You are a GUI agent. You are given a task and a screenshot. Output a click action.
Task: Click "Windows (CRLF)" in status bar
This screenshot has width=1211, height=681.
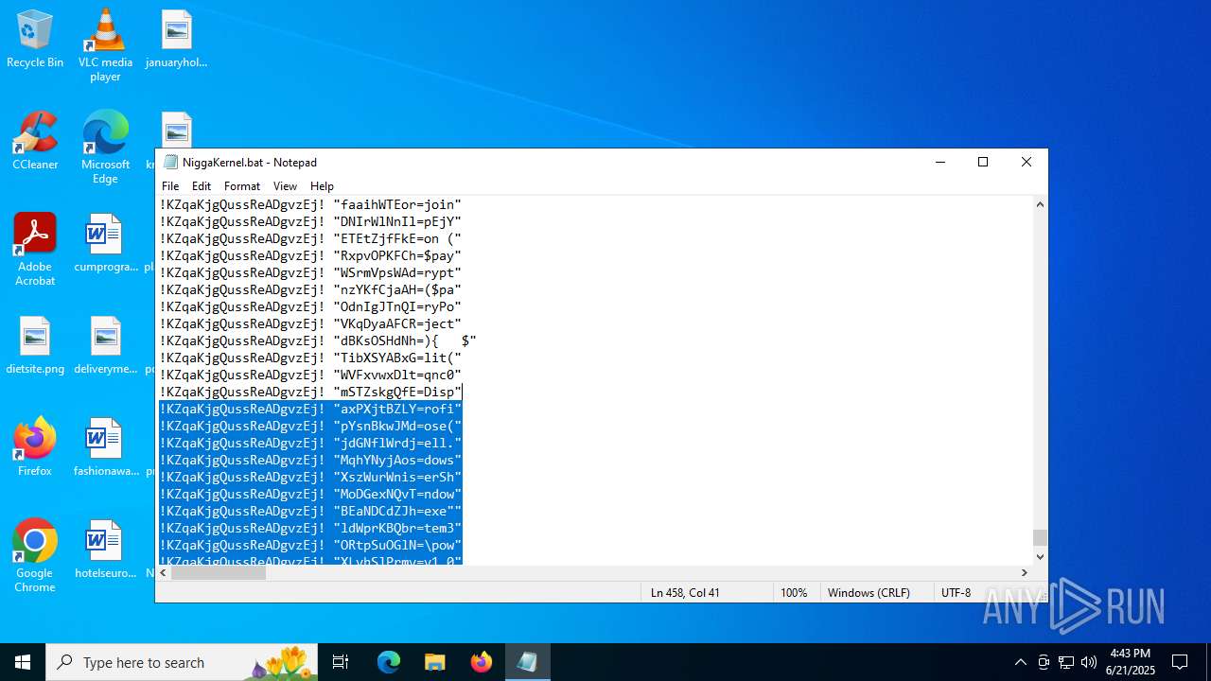pos(869,593)
